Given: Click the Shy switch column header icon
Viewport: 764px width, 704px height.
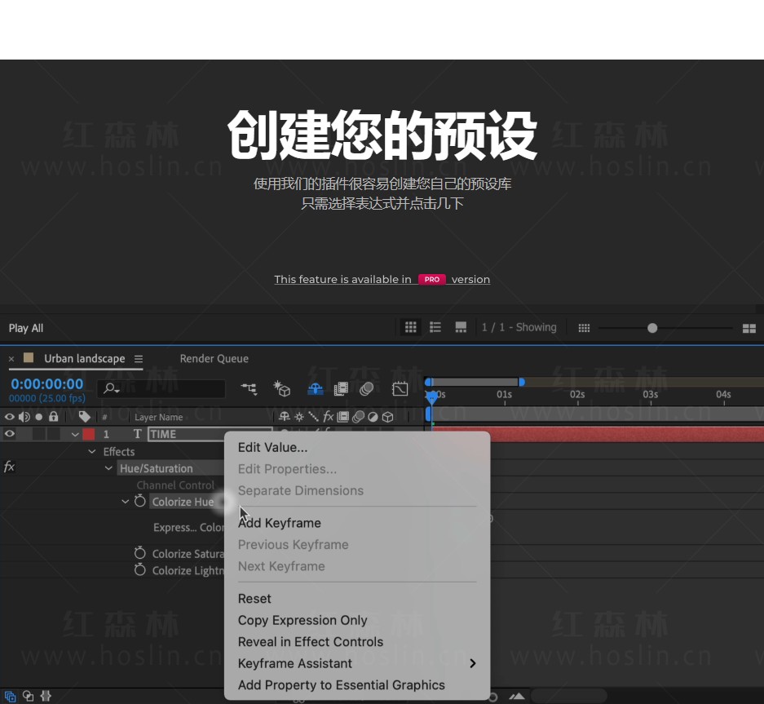Looking at the screenshot, I should click(285, 417).
